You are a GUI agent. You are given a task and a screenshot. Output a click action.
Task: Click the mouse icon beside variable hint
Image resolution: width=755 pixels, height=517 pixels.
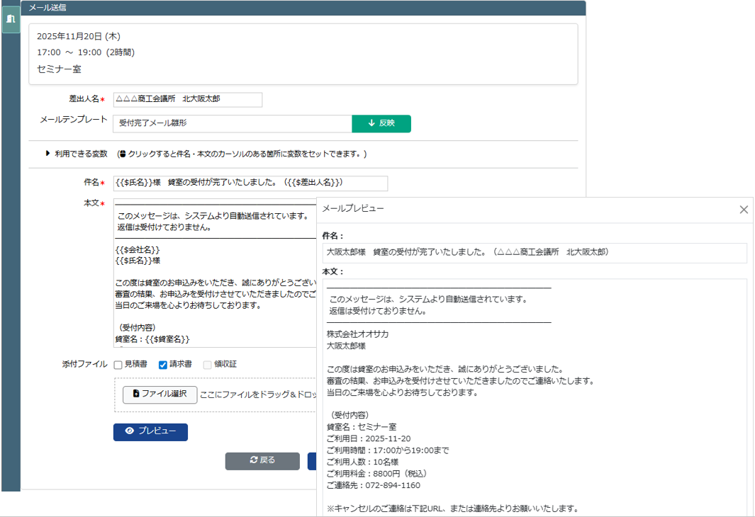(122, 154)
